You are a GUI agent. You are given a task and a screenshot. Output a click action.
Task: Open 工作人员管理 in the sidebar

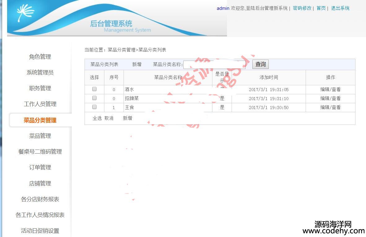40,104
